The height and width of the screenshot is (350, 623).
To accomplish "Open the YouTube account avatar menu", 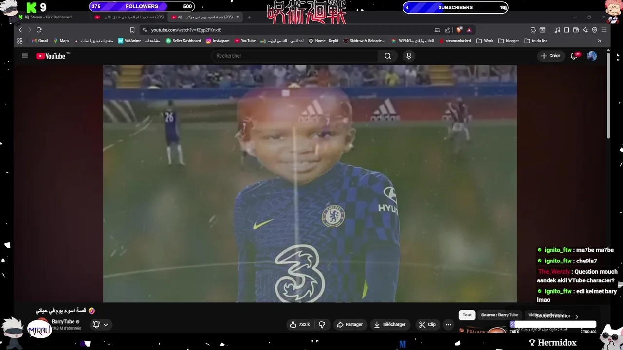I will point(592,56).
